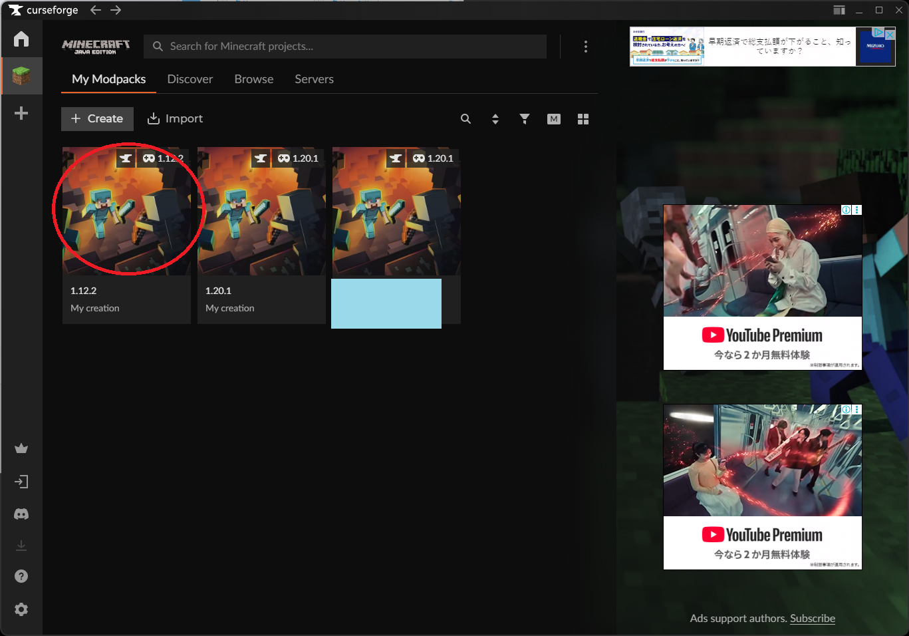Go to the CurseForge home icon
Viewport: 909px width, 636px height.
21,39
